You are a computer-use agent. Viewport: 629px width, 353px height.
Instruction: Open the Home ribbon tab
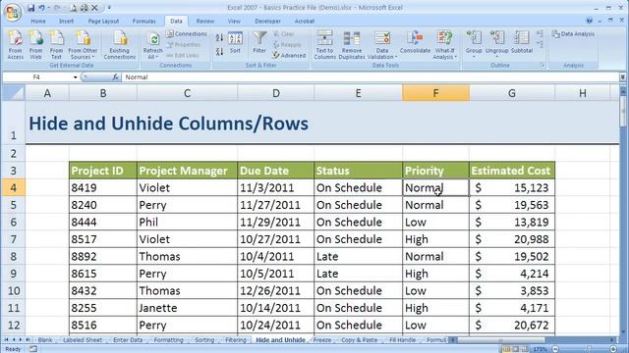pyautogui.click(x=38, y=22)
